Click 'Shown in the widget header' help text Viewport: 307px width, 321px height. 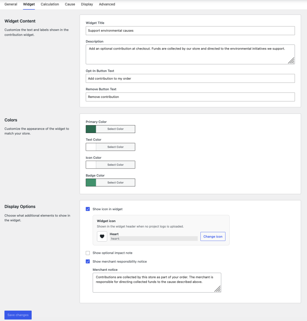tap(140, 227)
